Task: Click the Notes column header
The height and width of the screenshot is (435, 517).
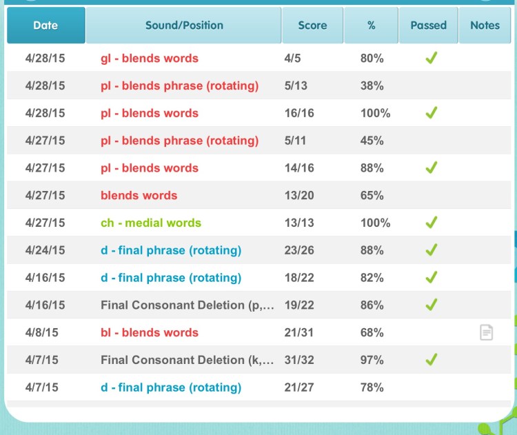Action: pyautogui.click(x=485, y=26)
